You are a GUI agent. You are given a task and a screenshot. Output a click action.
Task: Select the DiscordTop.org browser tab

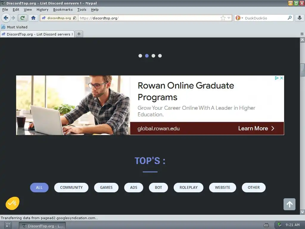37,34
